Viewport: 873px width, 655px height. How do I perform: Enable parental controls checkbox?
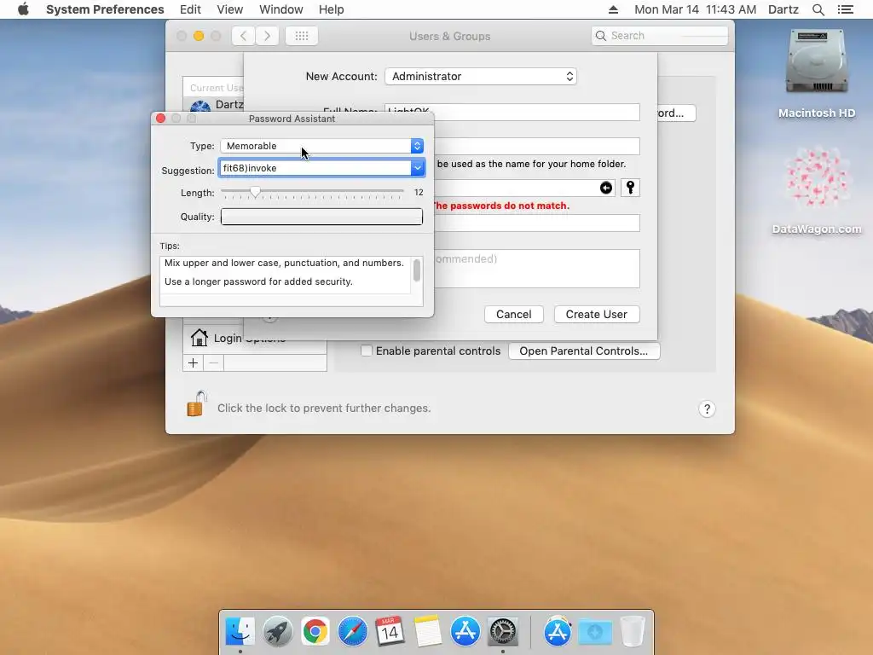(x=367, y=351)
